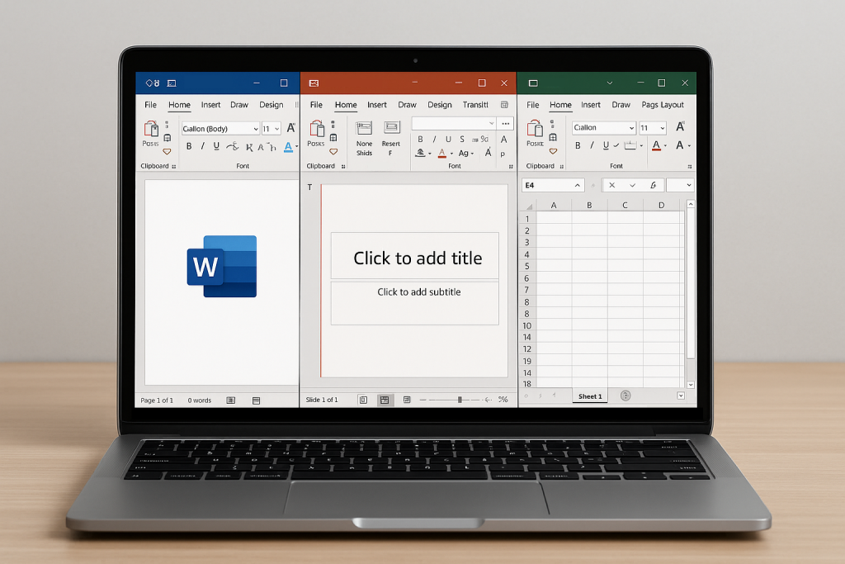845x564 pixels.
Task: Add a new sheet with the round button
Action: [625, 396]
